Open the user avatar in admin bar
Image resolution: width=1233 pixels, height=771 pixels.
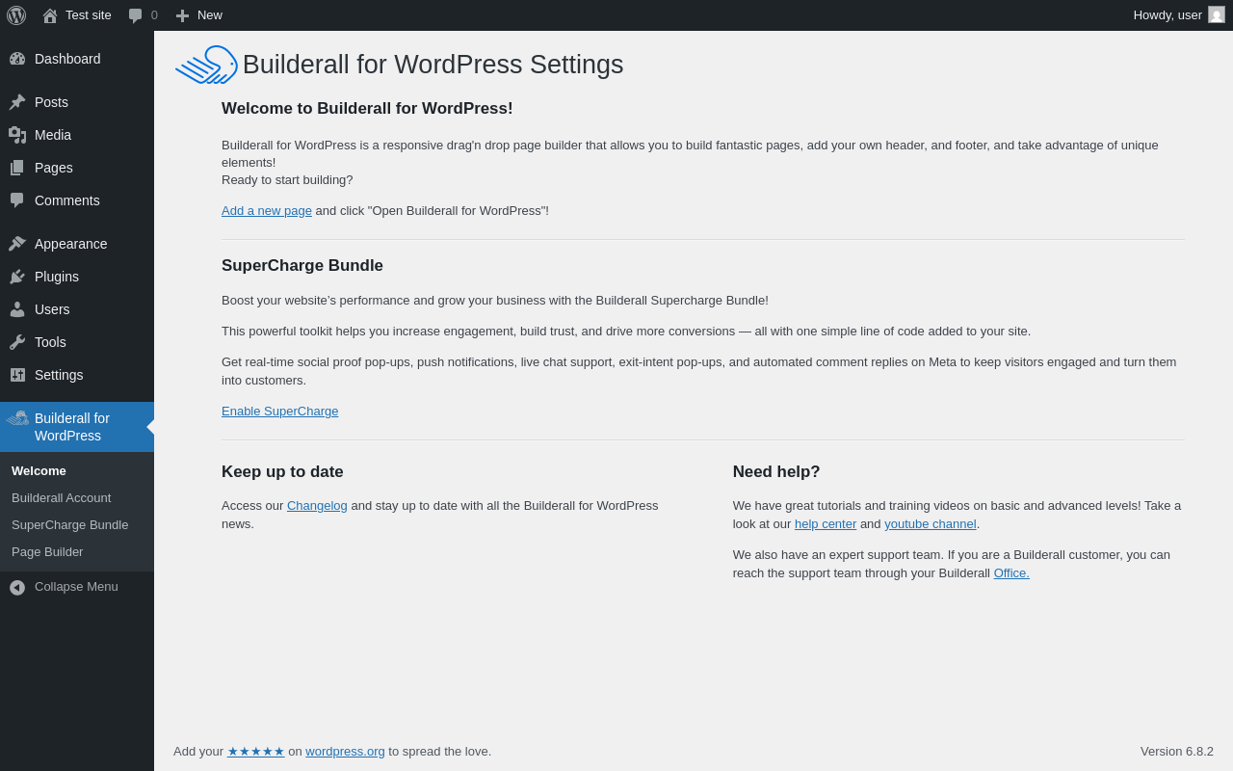[x=1217, y=14]
